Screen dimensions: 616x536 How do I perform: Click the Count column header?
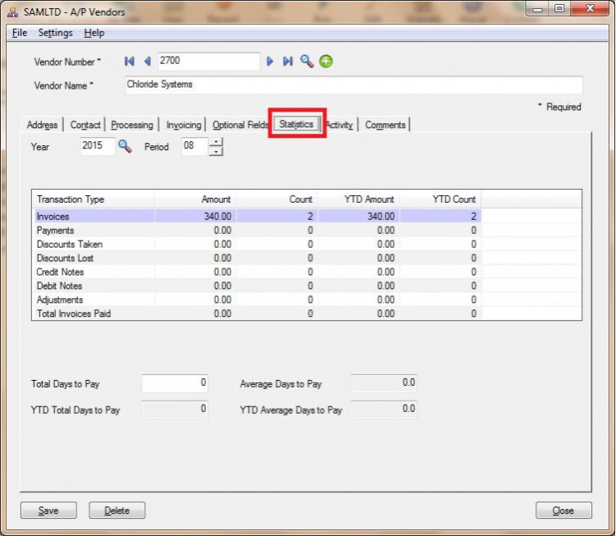(277, 199)
